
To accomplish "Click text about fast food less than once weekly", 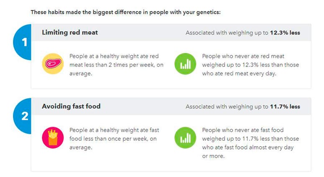I will (x=114, y=139).
